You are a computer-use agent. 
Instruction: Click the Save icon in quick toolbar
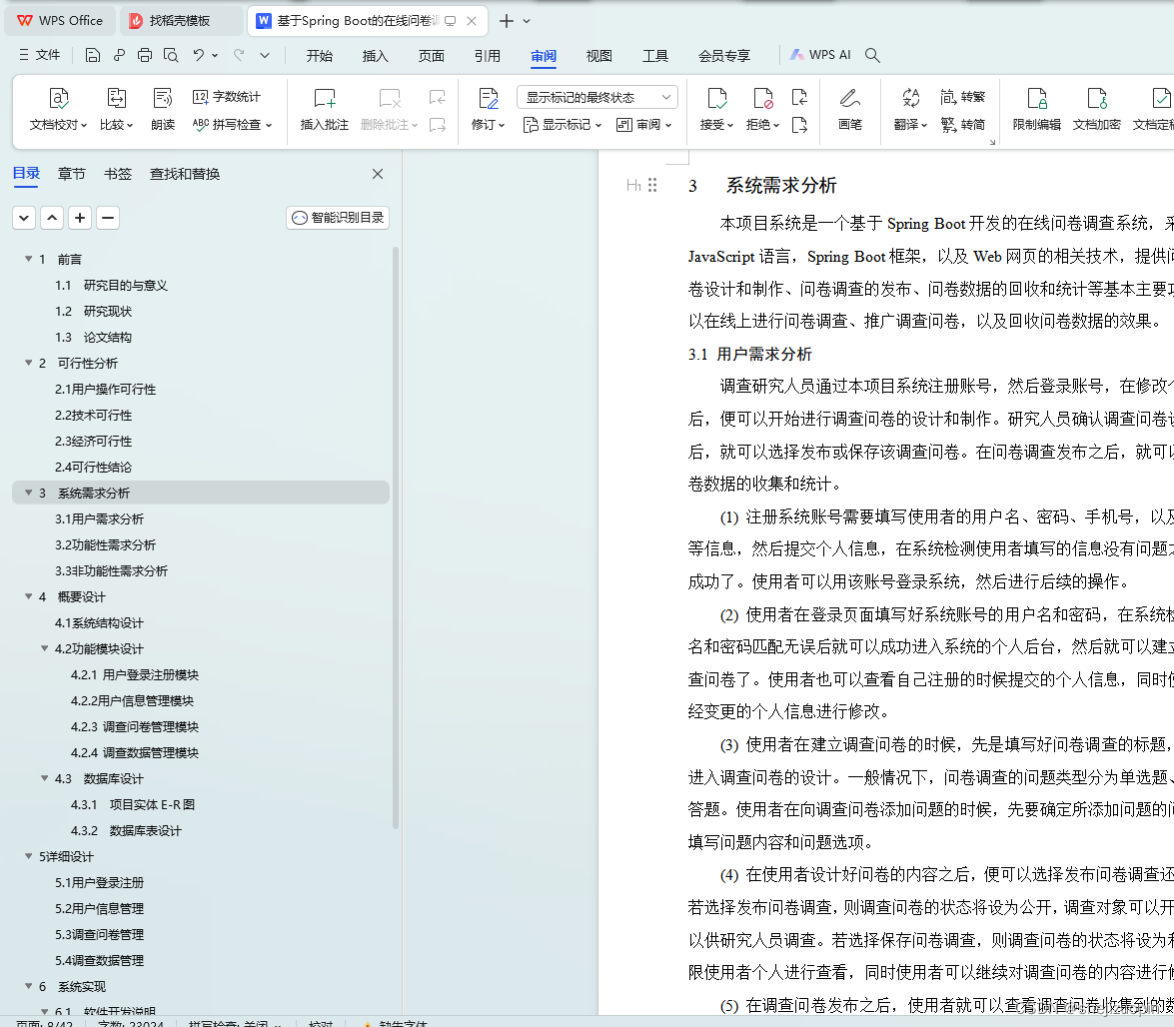click(92, 55)
